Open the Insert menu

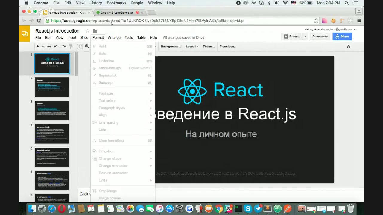[72, 37]
